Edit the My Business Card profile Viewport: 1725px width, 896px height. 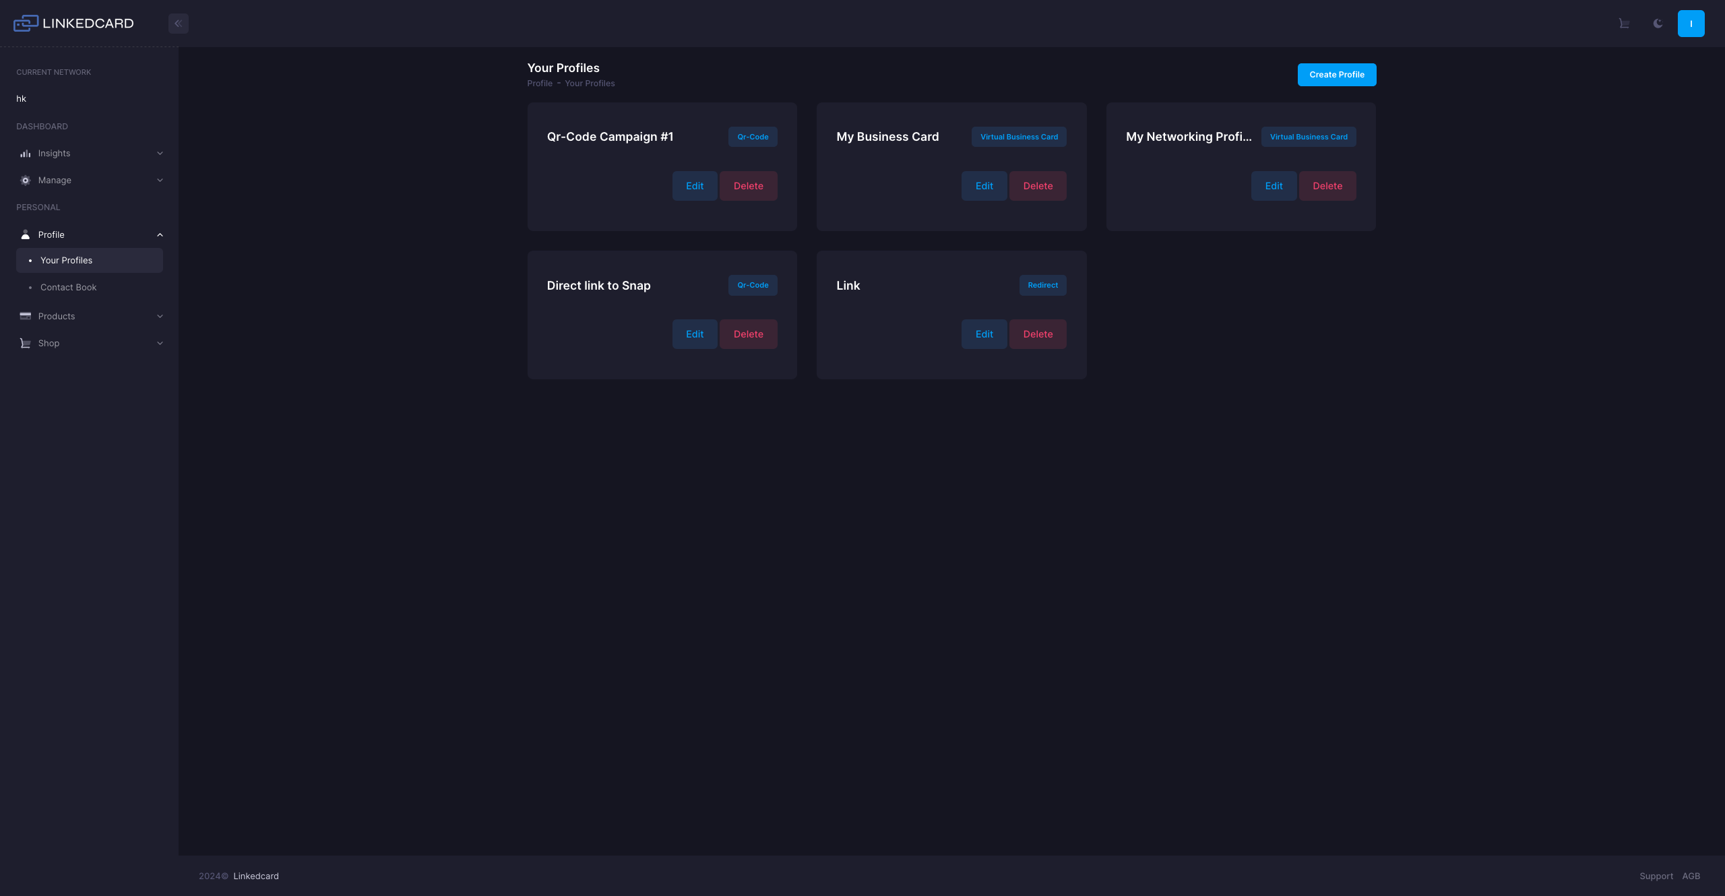pos(984,186)
